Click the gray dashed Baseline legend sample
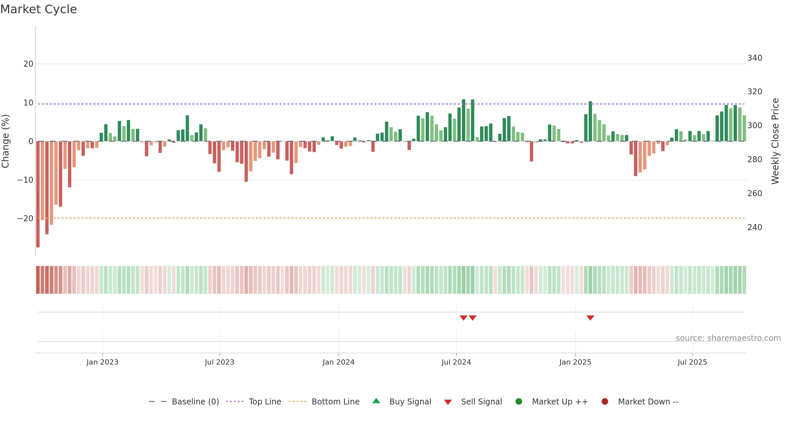 point(157,401)
